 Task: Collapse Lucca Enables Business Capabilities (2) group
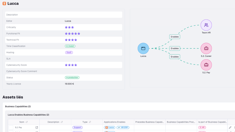point(28,115)
